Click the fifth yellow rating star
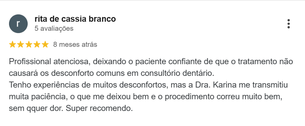 [45, 44]
